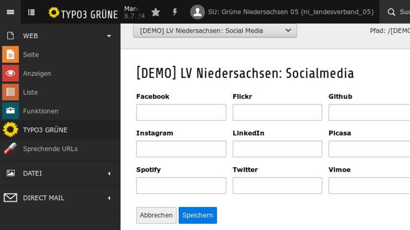
Task: Expand the DIRECT MAIL group arrow
Action: (x=109, y=198)
